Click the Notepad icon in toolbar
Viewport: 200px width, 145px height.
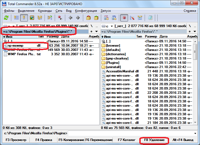point(150,18)
